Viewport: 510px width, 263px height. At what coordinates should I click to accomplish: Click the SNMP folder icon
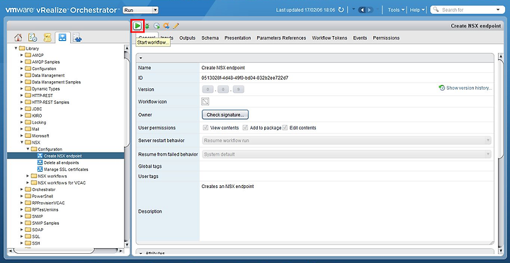click(x=28, y=216)
